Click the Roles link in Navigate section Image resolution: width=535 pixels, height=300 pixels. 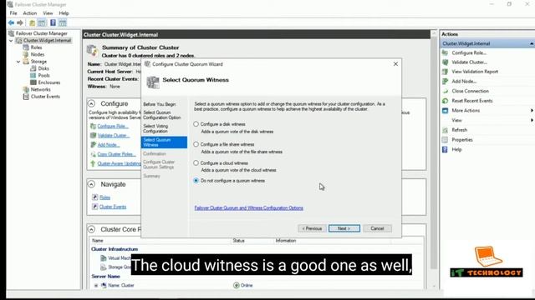pyautogui.click(x=104, y=197)
